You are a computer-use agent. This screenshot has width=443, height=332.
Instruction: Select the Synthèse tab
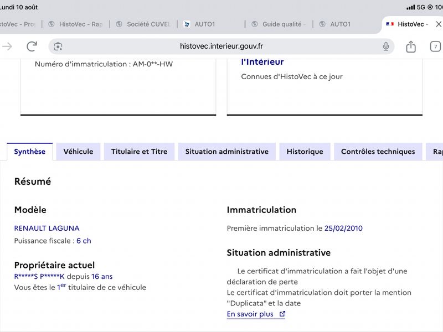(x=30, y=152)
